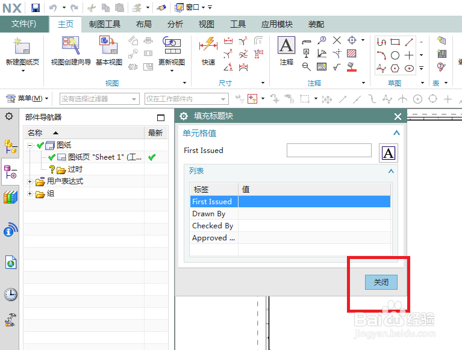Select the First Issued row in list
This screenshot has height=350, width=462.
click(x=290, y=202)
